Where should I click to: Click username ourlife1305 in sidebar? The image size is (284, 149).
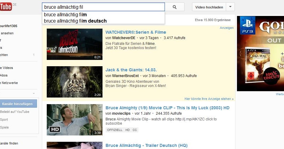(9, 26)
